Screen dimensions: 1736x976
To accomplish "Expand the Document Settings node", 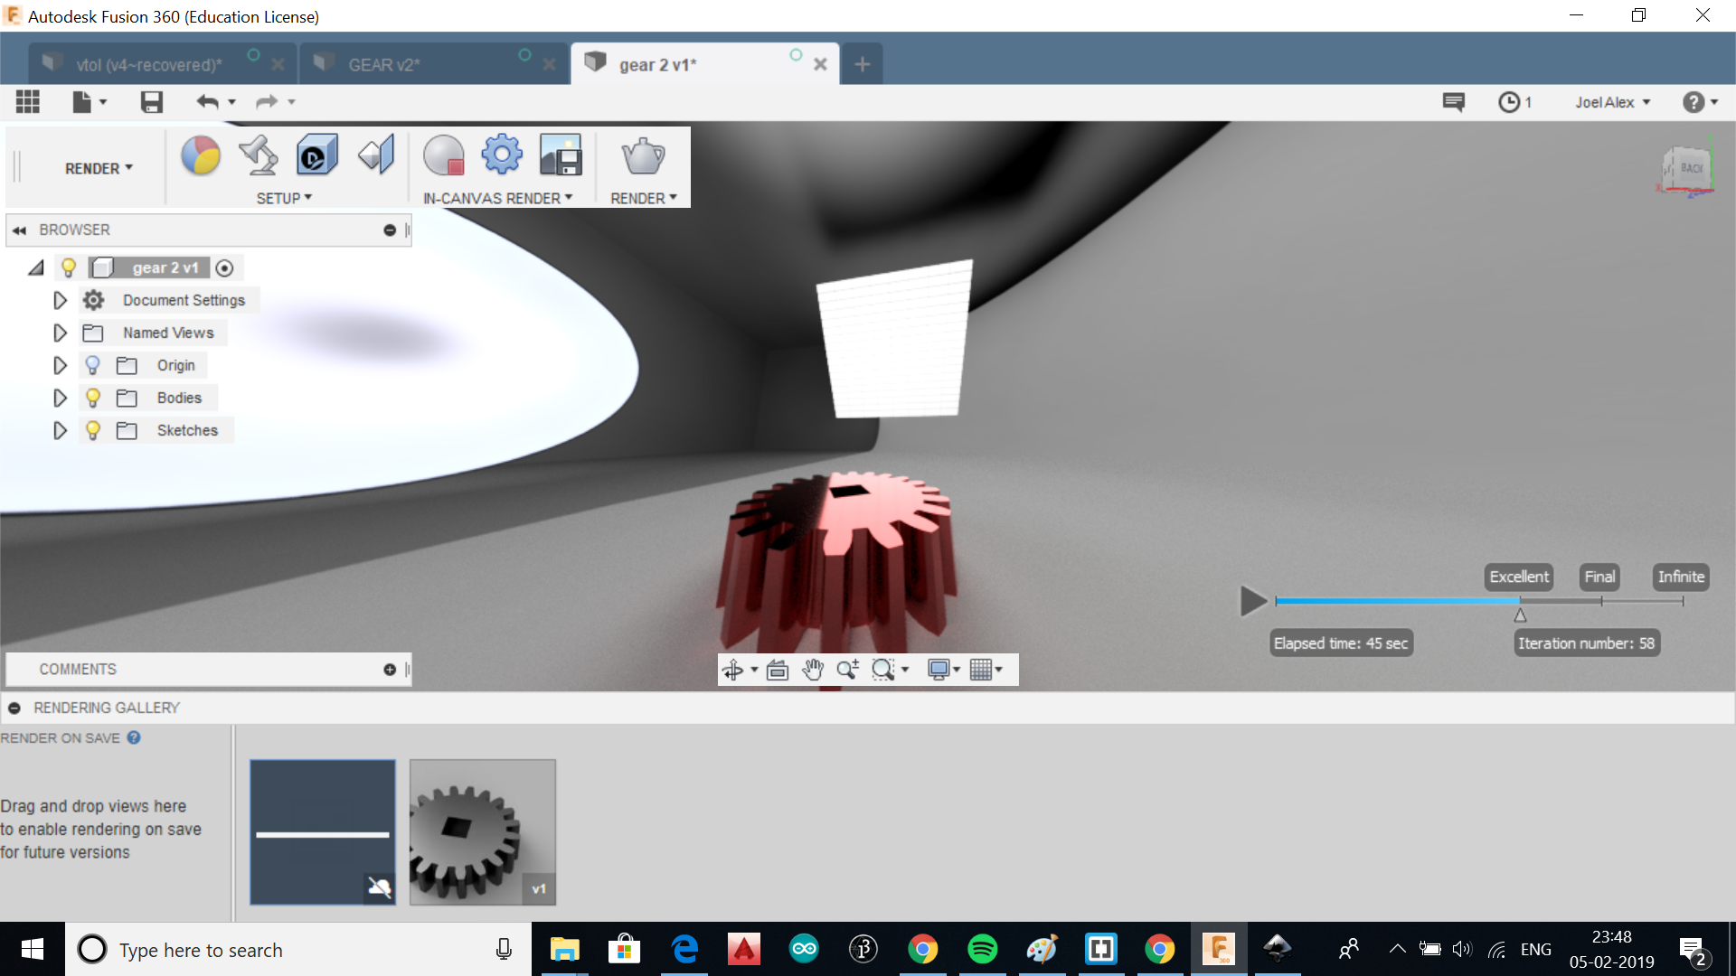I will (x=60, y=300).
